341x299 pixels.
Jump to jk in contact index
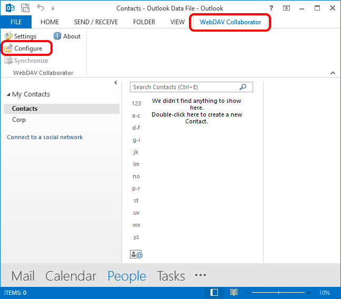pos(136,152)
